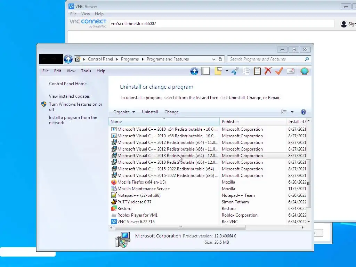Open the Edit menu
Image resolution: width=356 pixels, height=267 pixels.
pyautogui.click(x=57, y=71)
